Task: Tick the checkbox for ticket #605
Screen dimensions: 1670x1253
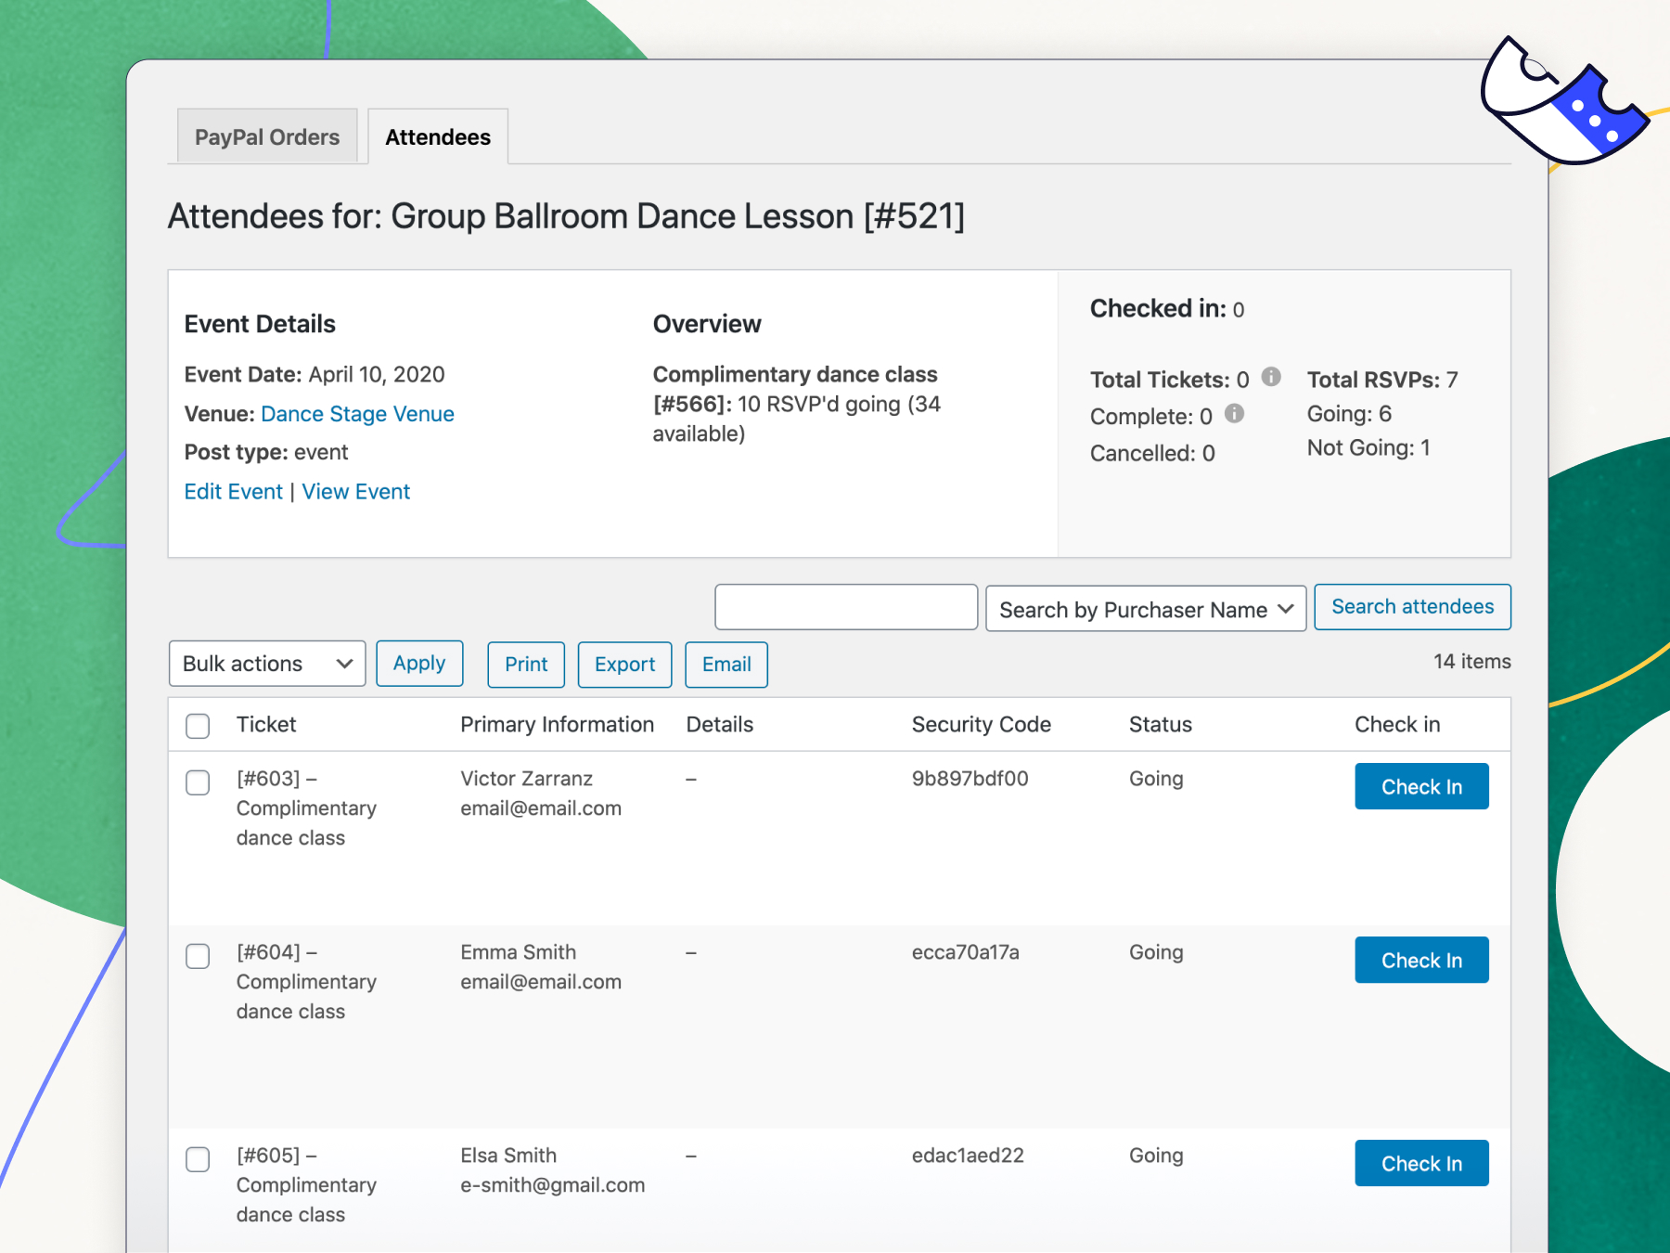Action: click(198, 1159)
